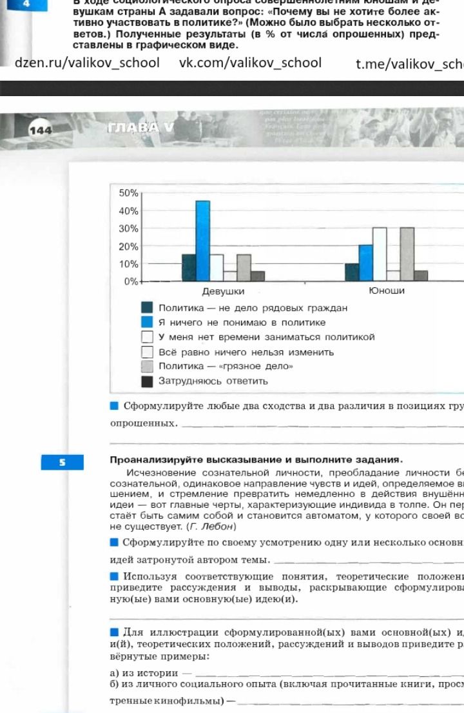Viewport: 464px width, 713px height.
Task: Open the vk.com/valikov_school link
Action: (x=250, y=63)
